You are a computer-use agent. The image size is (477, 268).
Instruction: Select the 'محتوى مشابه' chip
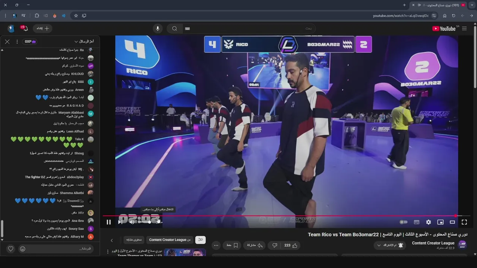coord(134,240)
